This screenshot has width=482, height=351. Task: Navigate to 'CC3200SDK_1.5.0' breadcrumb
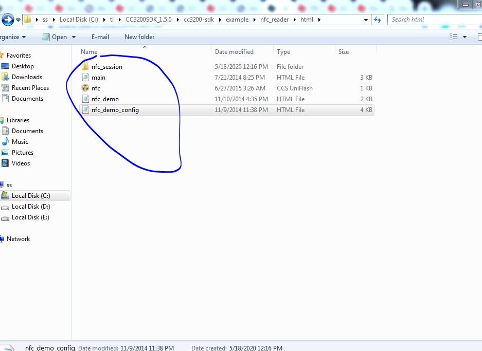click(x=149, y=20)
